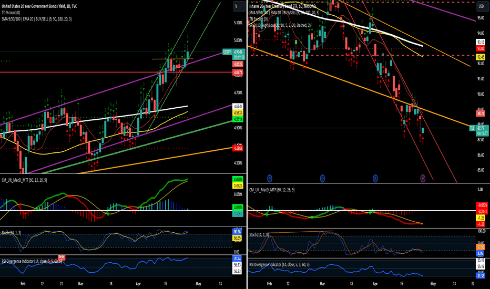Screen dimensions: 490x289
Task: Select left chart RSI Divergence Indicator legend
Action: pyautogui.click(x=32, y=261)
